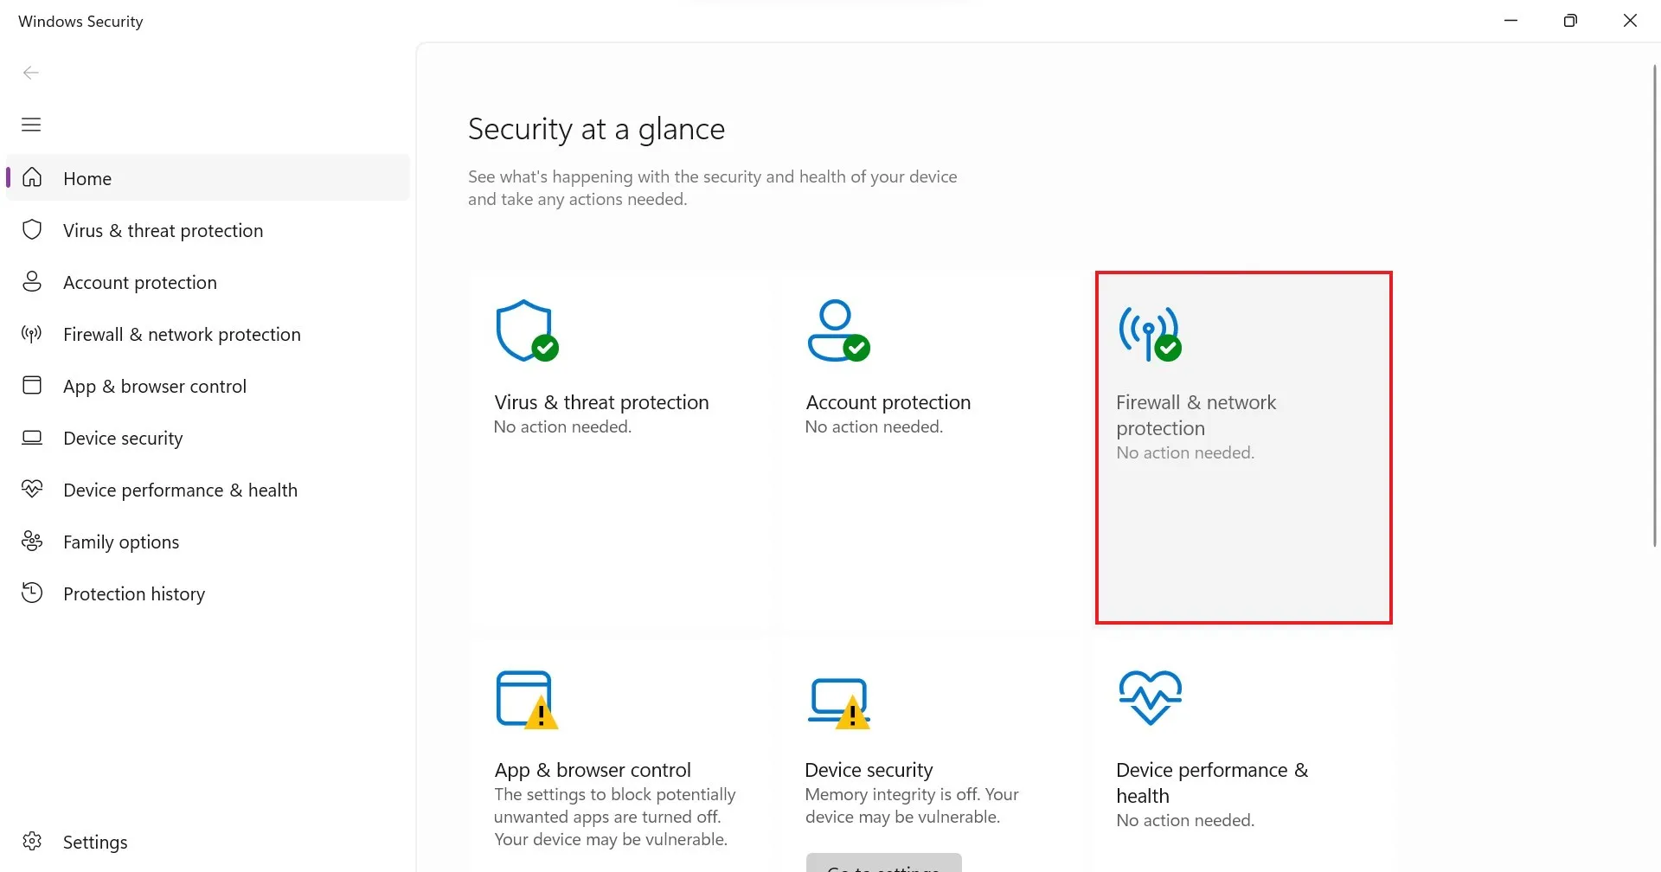
Task: Click the Family options people icon
Action: pyautogui.click(x=32, y=542)
